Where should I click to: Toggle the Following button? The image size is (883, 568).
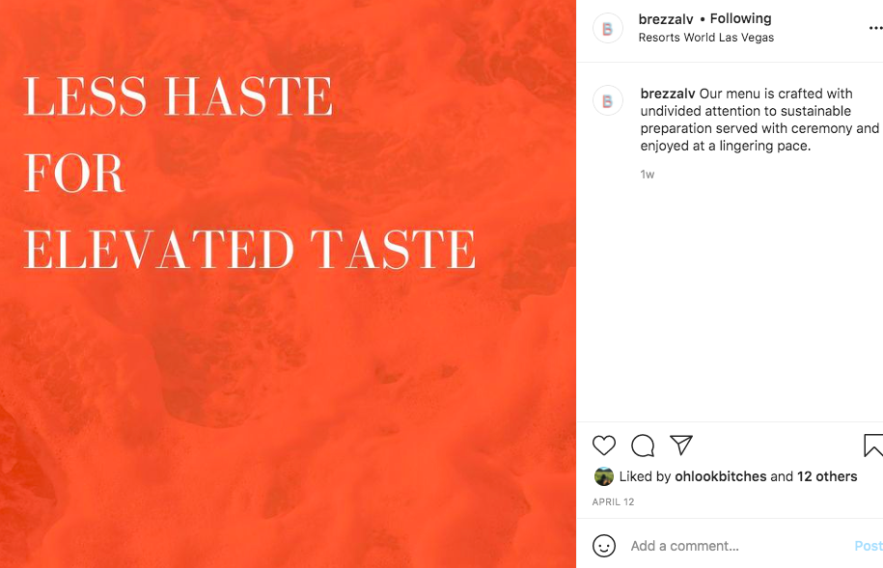[740, 18]
